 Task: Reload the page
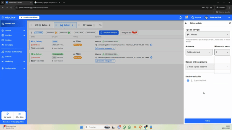(11, 8)
